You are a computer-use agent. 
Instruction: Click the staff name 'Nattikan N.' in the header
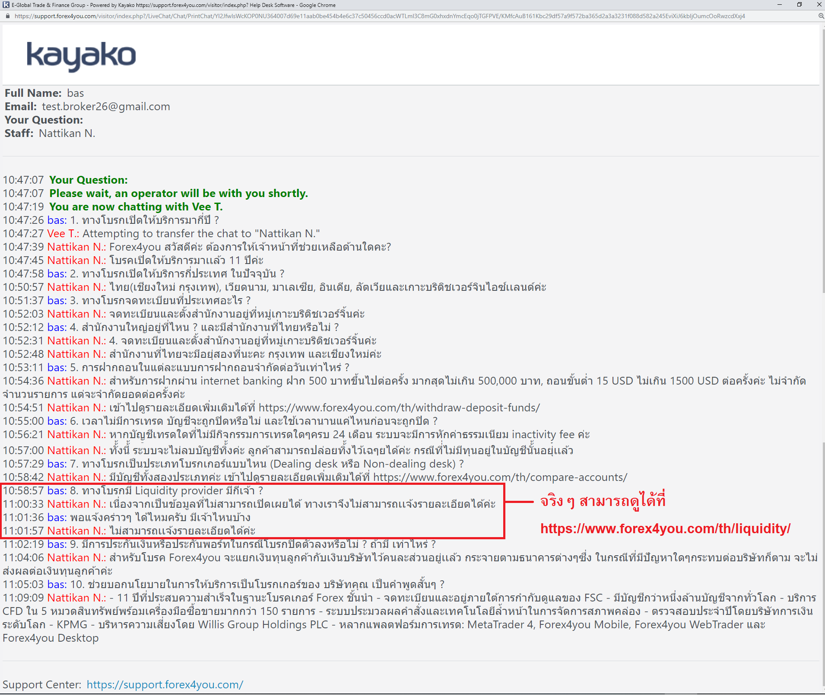tap(67, 133)
